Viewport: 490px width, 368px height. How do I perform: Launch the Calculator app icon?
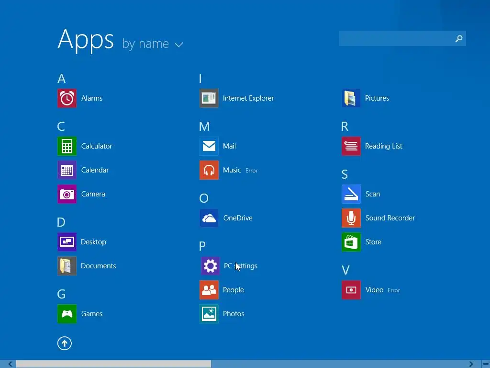tap(67, 146)
